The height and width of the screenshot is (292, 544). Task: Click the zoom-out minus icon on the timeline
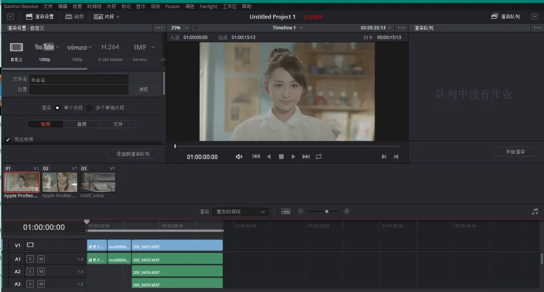point(301,211)
